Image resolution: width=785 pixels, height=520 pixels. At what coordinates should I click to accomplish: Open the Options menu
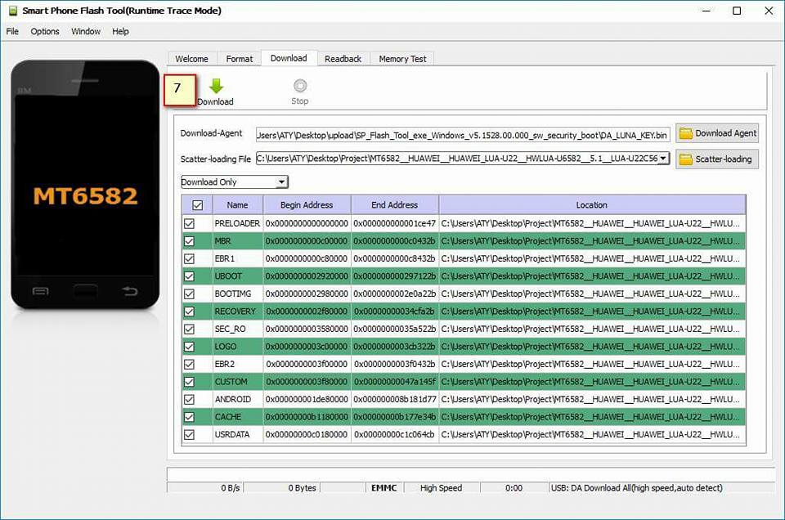(x=44, y=32)
